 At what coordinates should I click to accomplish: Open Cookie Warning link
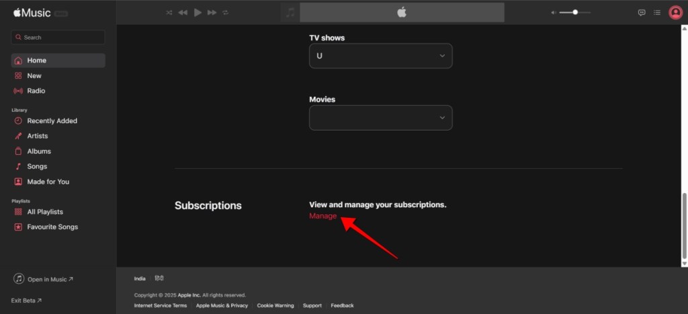[275, 306]
